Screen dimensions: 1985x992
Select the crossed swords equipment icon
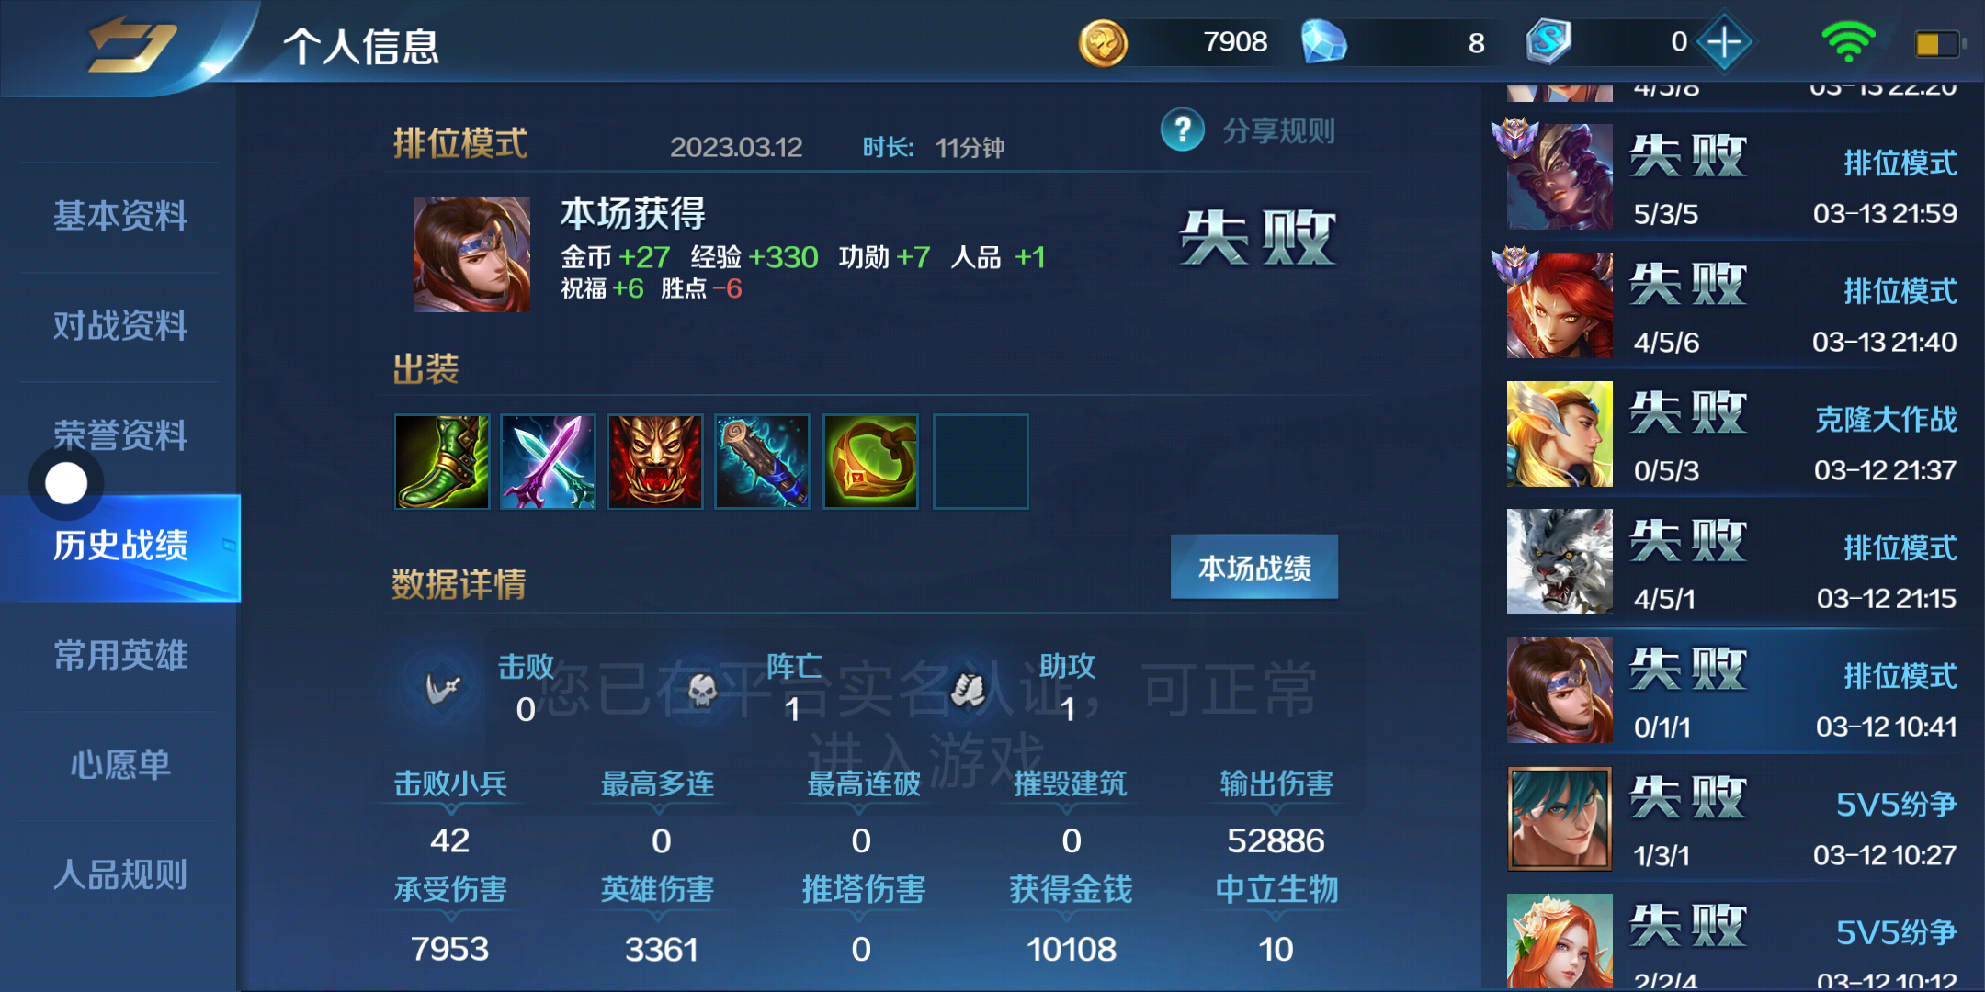(549, 461)
